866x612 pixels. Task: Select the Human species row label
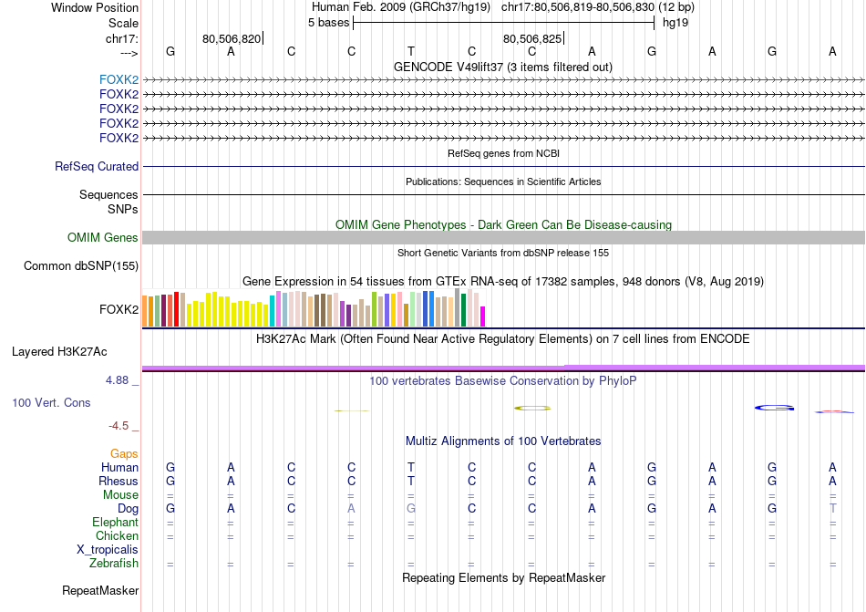119,467
